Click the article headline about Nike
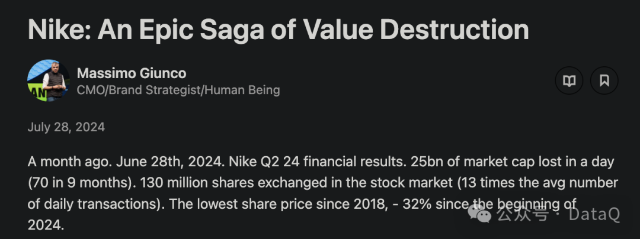The width and height of the screenshot is (640, 239). pos(279,30)
